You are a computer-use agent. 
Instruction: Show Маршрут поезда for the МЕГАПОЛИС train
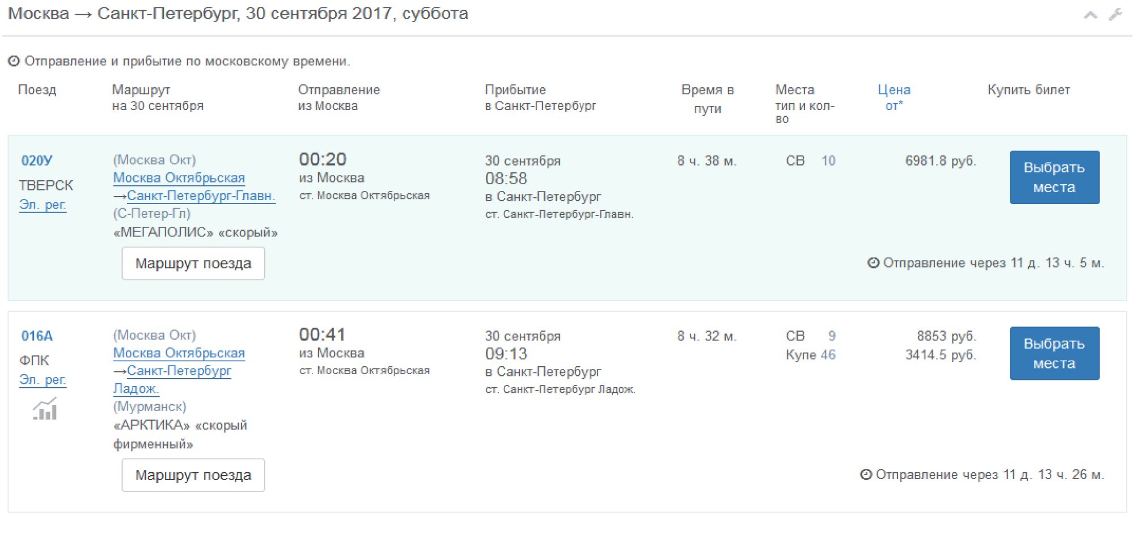click(193, 264)
